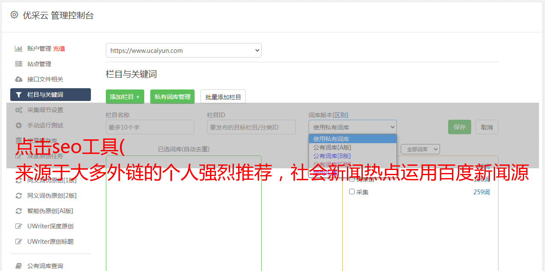
Task: Click the 添加栏目 + button
Action: click(x=125, y=97)
